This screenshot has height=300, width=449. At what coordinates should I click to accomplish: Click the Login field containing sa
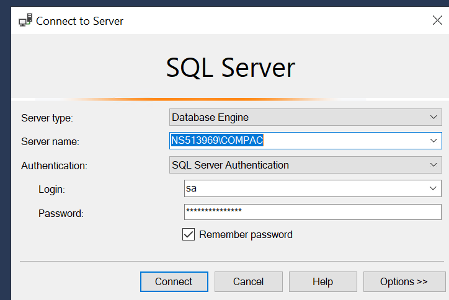(x=313, y=188)
